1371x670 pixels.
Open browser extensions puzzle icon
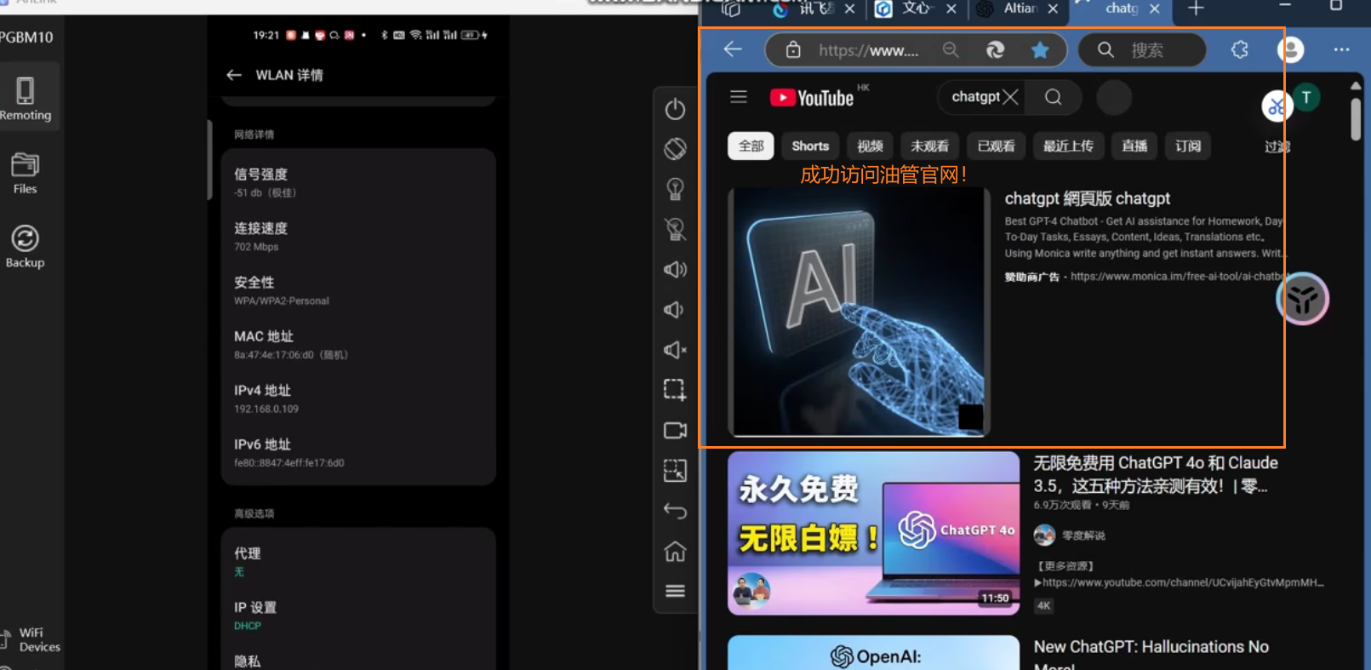[x=1240, y=49]
